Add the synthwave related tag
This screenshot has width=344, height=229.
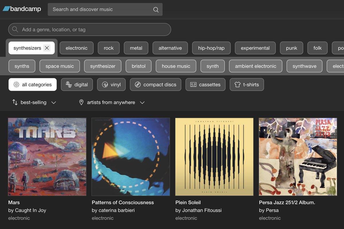304,66
